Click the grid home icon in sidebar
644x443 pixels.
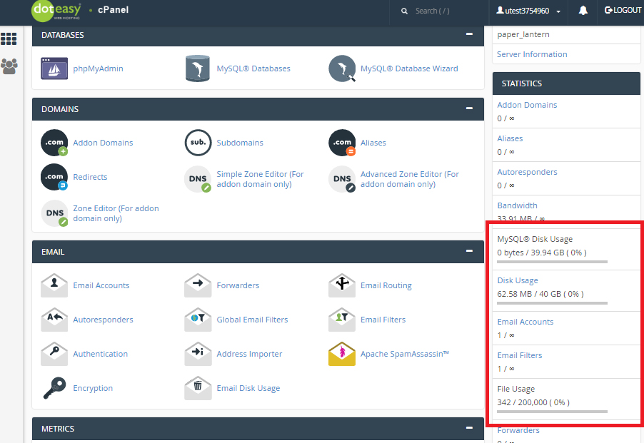[9, 39]
